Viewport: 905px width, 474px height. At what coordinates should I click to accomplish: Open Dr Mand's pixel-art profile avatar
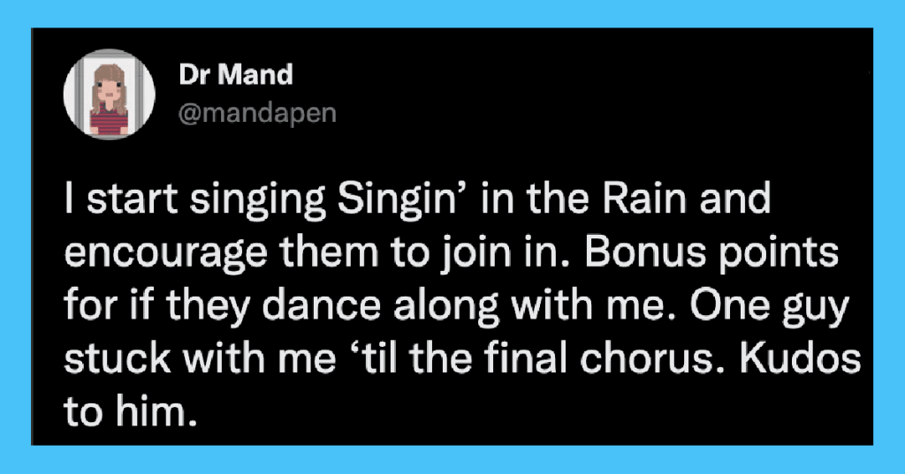[109, 94]
